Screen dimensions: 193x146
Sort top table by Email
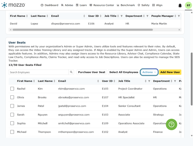click(x=84, y=16)
